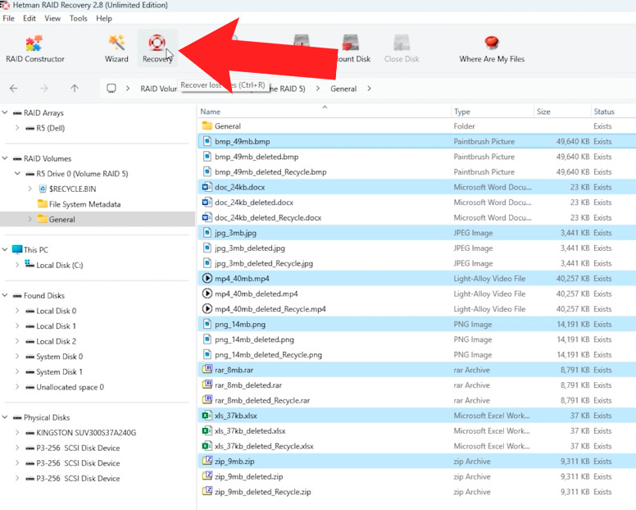Expand Local Disk 0 node
636x510 pixels.
click(x=17, y=311)
